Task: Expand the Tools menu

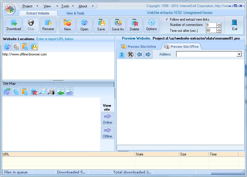Action: click(66, 6)
